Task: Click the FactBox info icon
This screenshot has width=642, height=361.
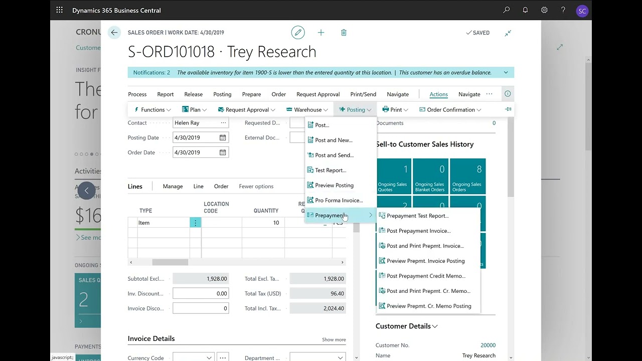Action: click(x=508, y=94)
